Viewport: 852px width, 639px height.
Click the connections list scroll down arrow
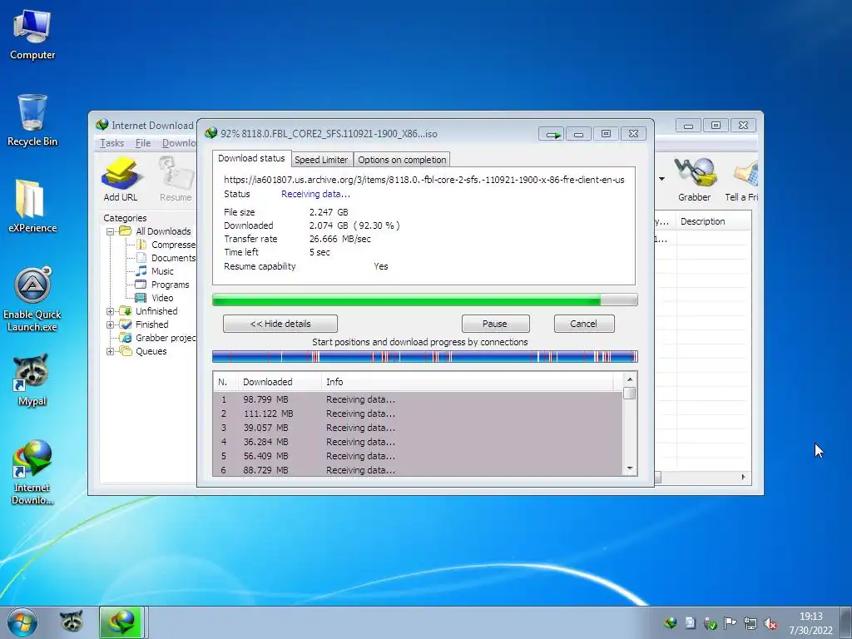pyautogui.click(x=630, y=468)
